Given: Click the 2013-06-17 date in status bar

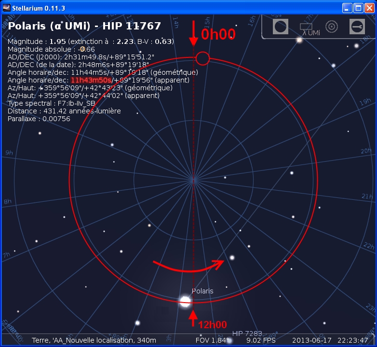Looking at the screenshot, I should point(311,340).
